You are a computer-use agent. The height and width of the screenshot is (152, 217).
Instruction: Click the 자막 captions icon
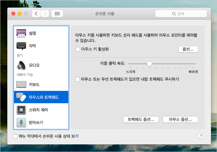click(x=21, y=46)
